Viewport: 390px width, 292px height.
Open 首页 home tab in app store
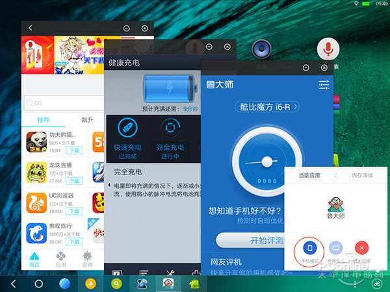pyautogui.click(x=34, y=260)
